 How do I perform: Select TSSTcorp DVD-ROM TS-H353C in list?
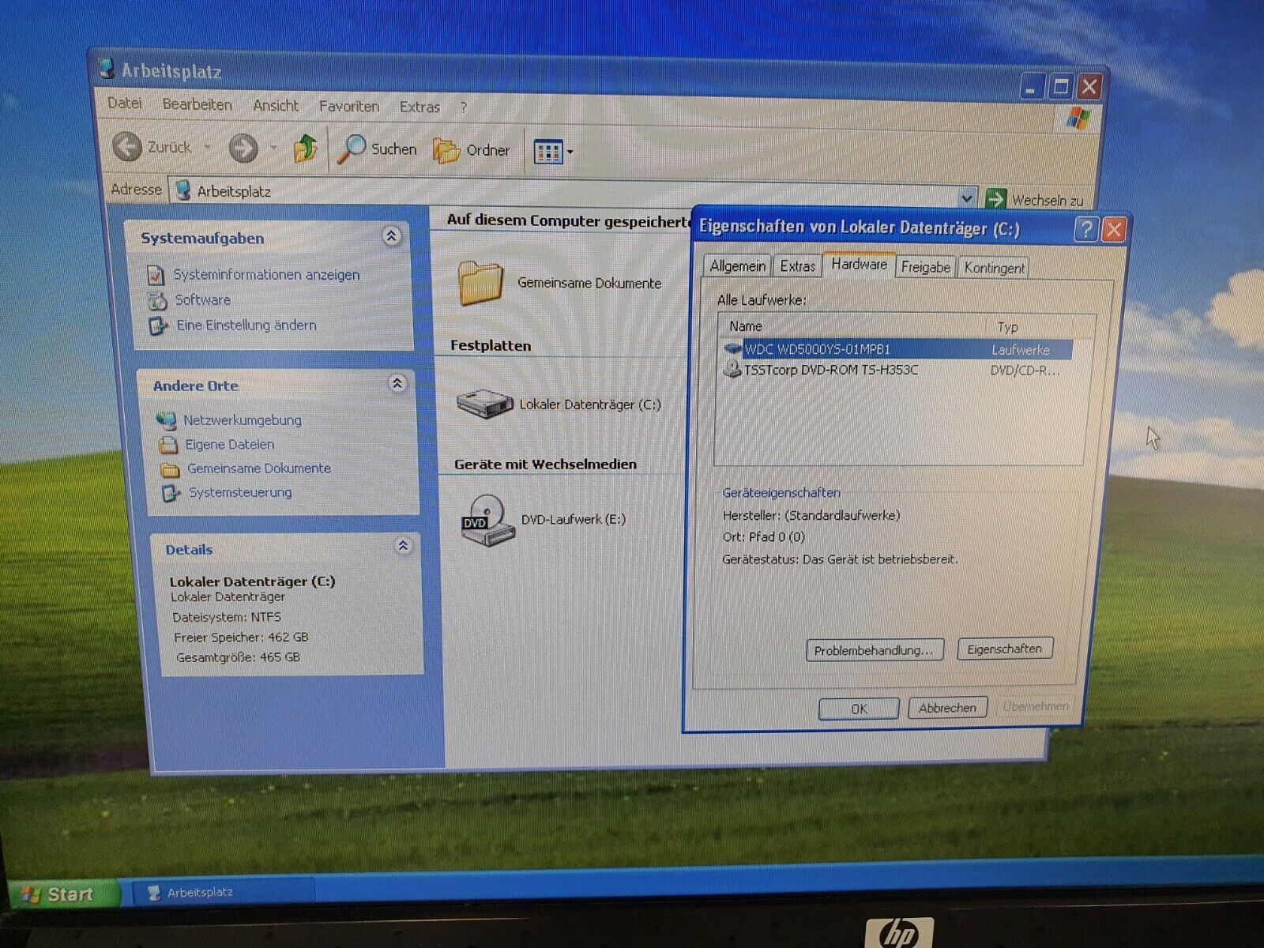[x=830, y=370]
